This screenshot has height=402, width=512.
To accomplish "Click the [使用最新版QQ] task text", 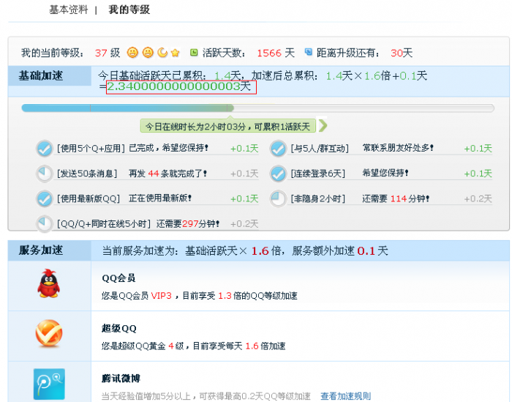I will [x=89, y=198].
